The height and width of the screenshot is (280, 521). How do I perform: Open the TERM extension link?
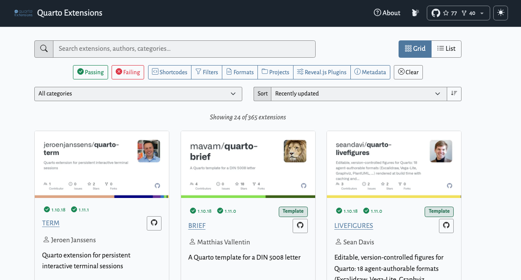(51, 223)
